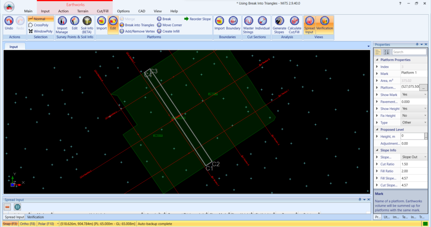Collapse Slope Info section
Viewport: 431px width, 227px height.
377,150
